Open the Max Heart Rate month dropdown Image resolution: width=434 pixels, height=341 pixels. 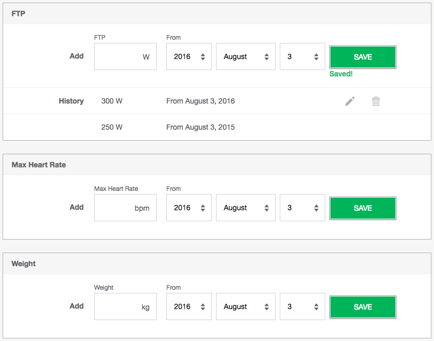click(246, 208)
